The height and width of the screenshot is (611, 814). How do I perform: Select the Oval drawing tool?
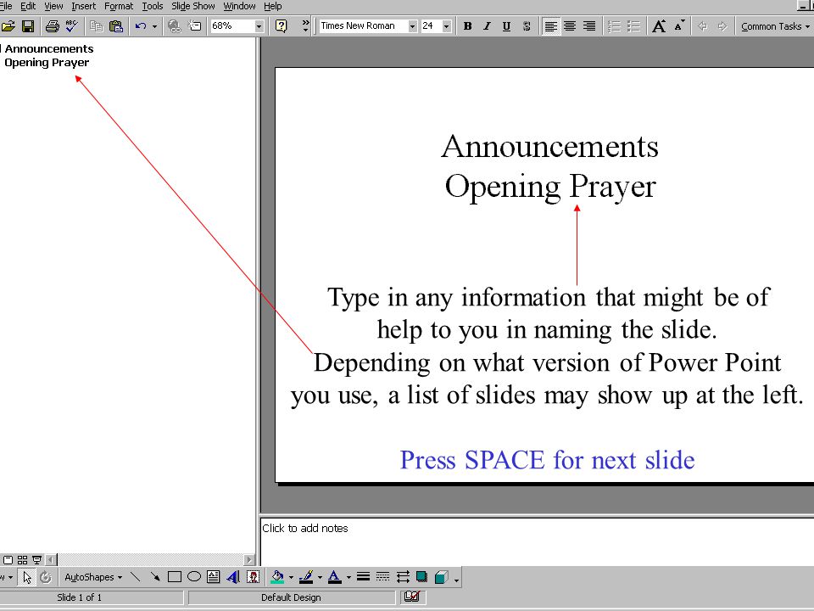[194, 577]
